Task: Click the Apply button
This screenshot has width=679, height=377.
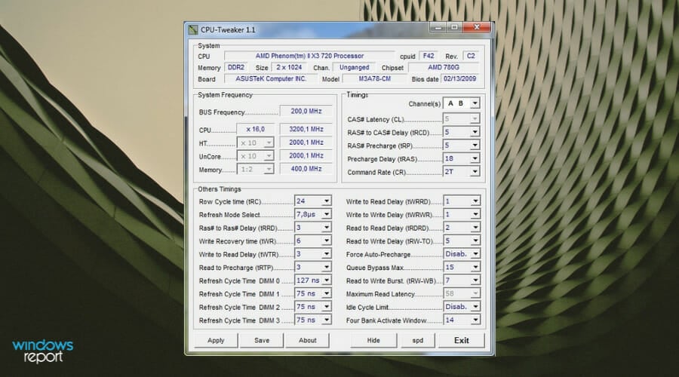Action: coord(216,340)
